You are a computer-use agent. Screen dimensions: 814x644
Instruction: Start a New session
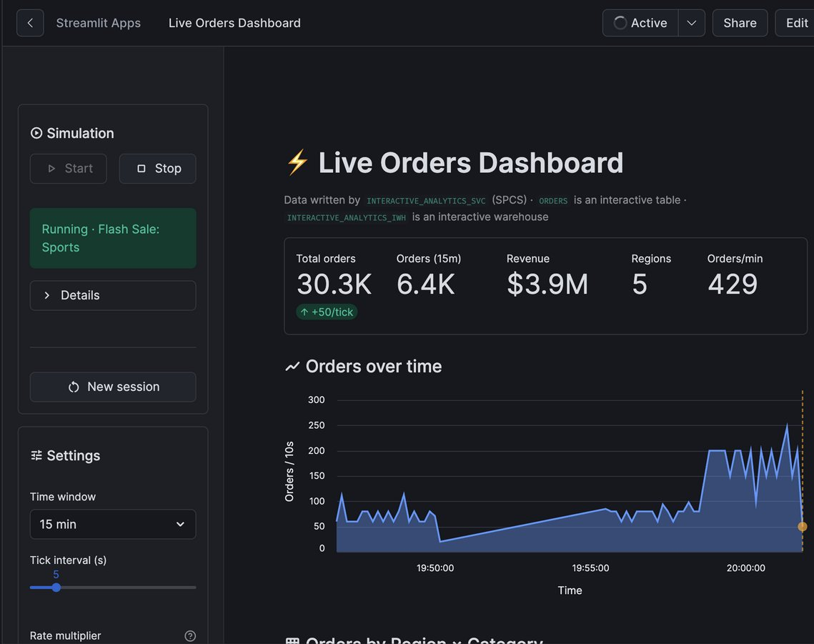(x=113, y=387)
